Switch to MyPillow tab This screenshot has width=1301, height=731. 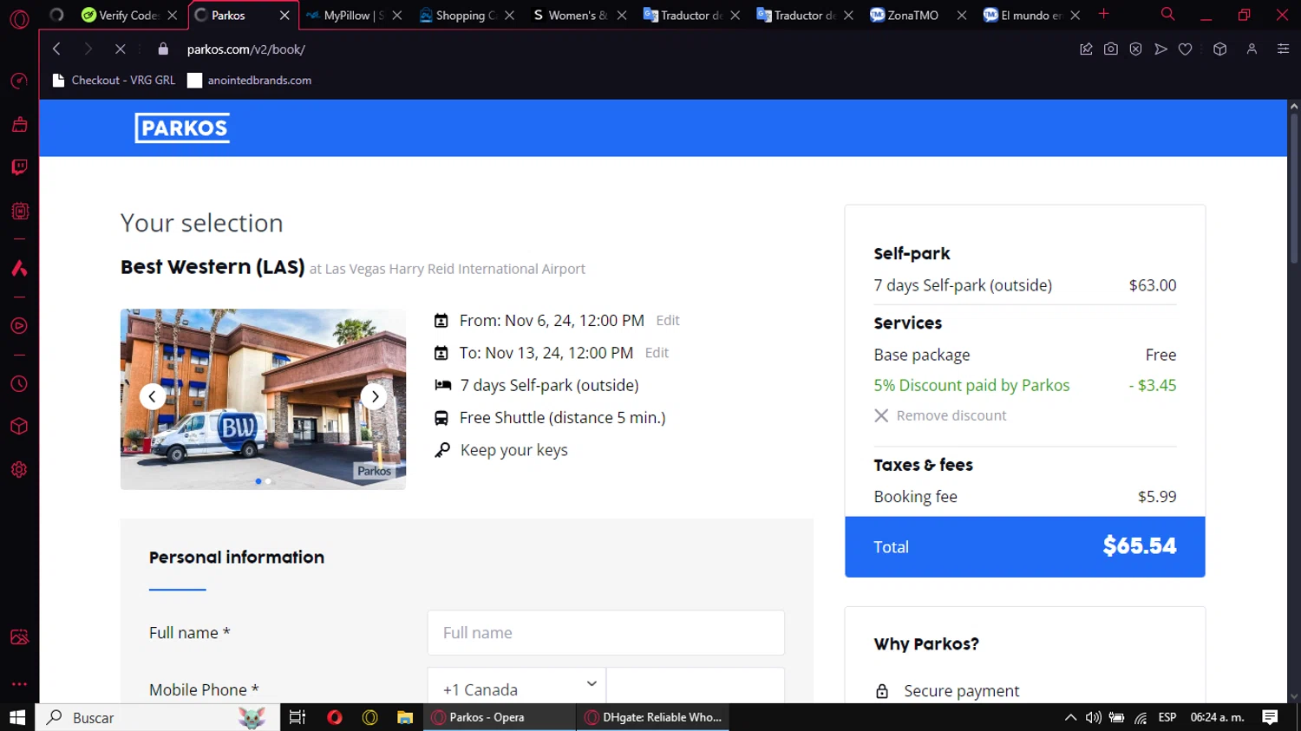(x=353, y=15)
